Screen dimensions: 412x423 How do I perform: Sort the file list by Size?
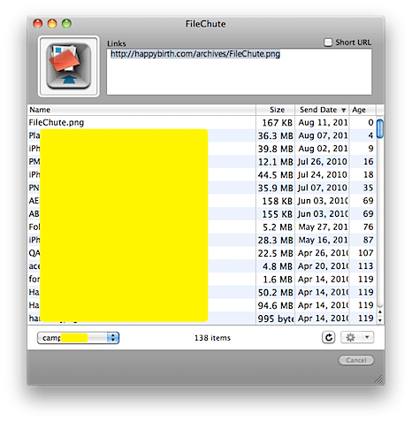(276, 110)
